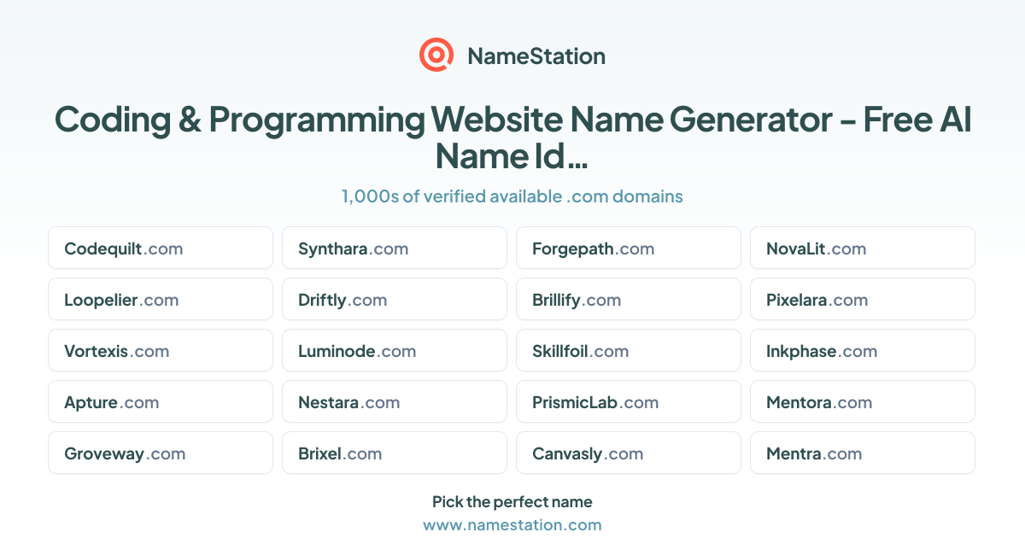Screen dimensions: 1025x538
Task: Pick the Brixel.com domain card
Action: click(395, 453)
